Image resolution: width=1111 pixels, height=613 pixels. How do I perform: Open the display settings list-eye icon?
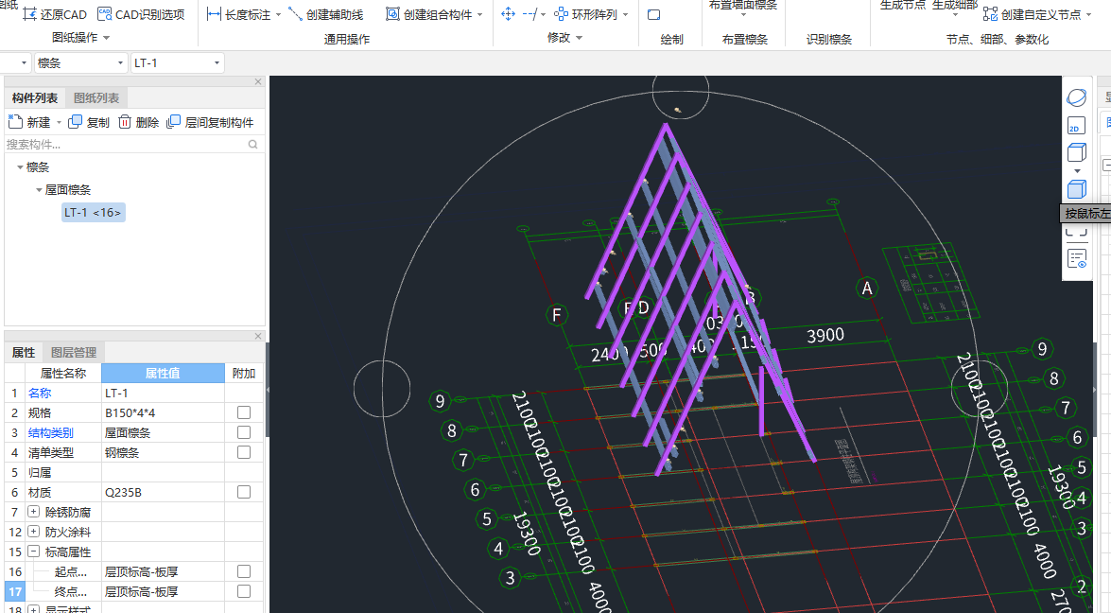1076,258
